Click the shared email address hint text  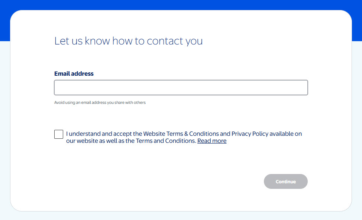100,102
